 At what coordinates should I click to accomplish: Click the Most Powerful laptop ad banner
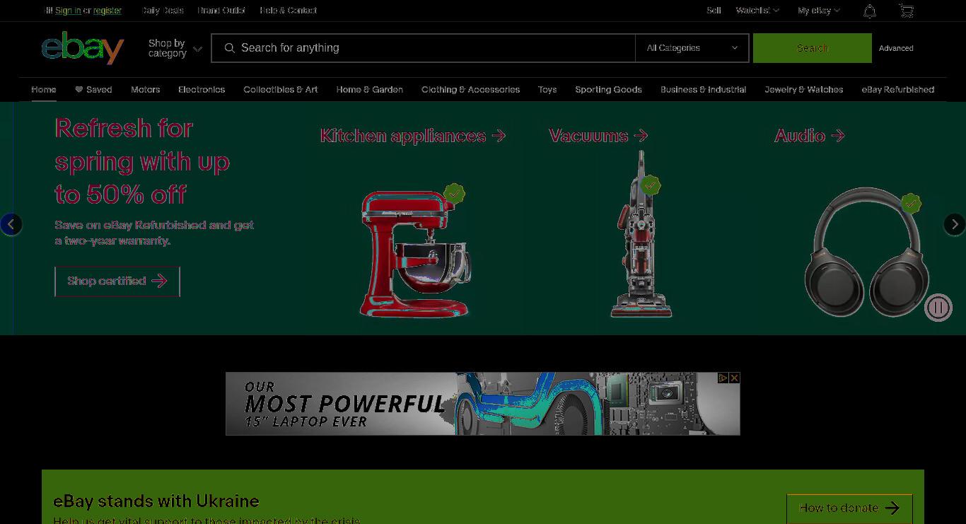483,404
